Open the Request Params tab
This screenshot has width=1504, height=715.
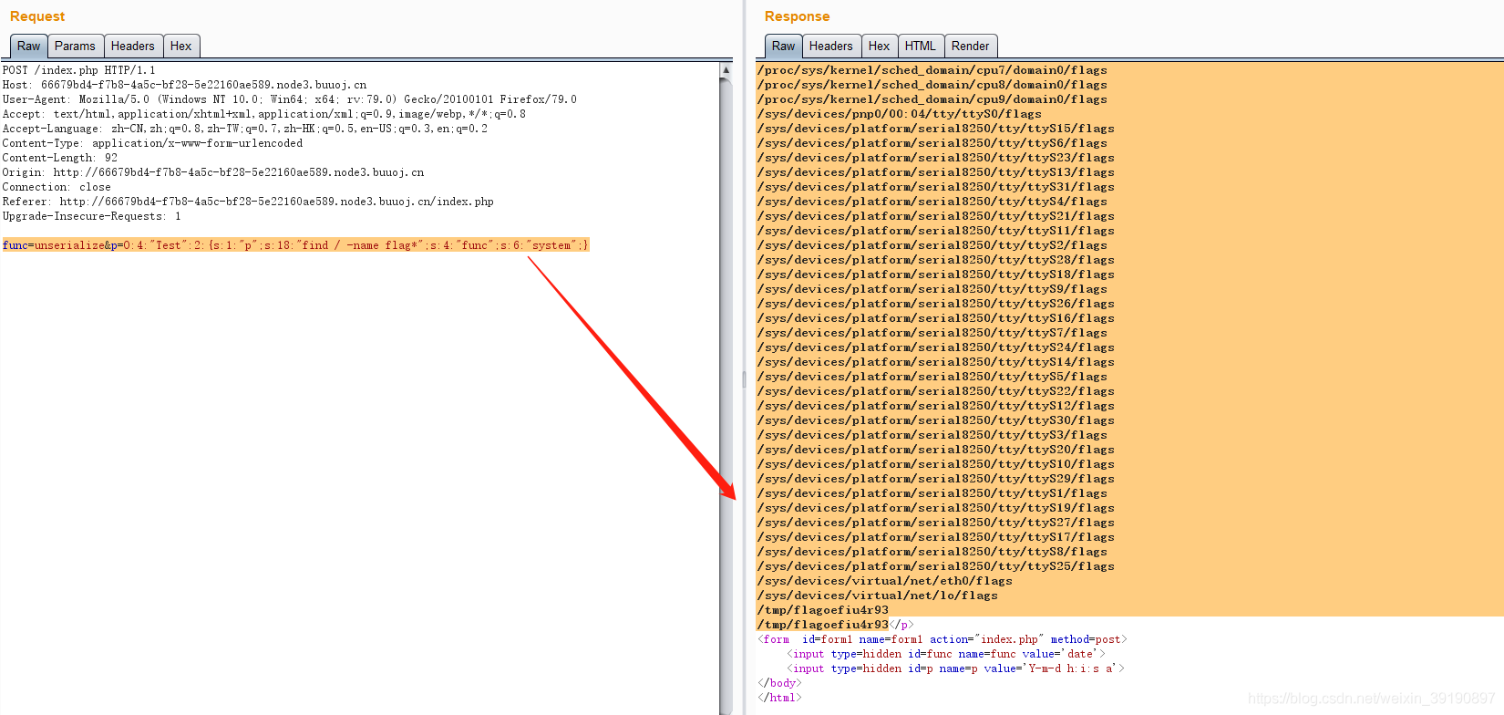point(75,47)
